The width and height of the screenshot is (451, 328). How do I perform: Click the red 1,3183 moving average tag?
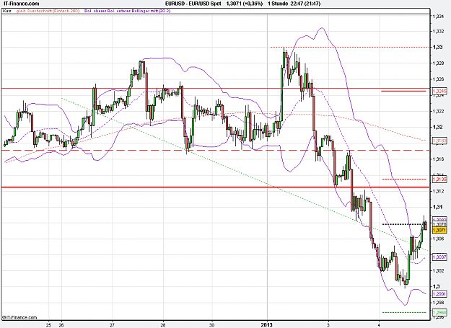[439, 141]
